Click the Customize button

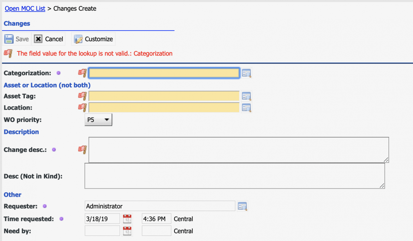click(94, 39)
